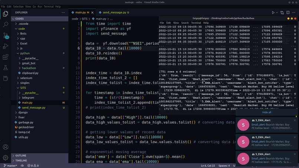The image size is (299, 168).
Task: Dismiss the first 5_EMA_Alert notification
Action: coord(295,120)
